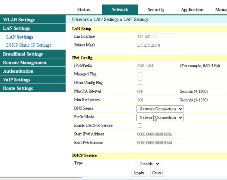Viewport: 227px width, 180px height.
Task: Click the 'Start IPv6 Address' label
Action: (x=89, y=134)
